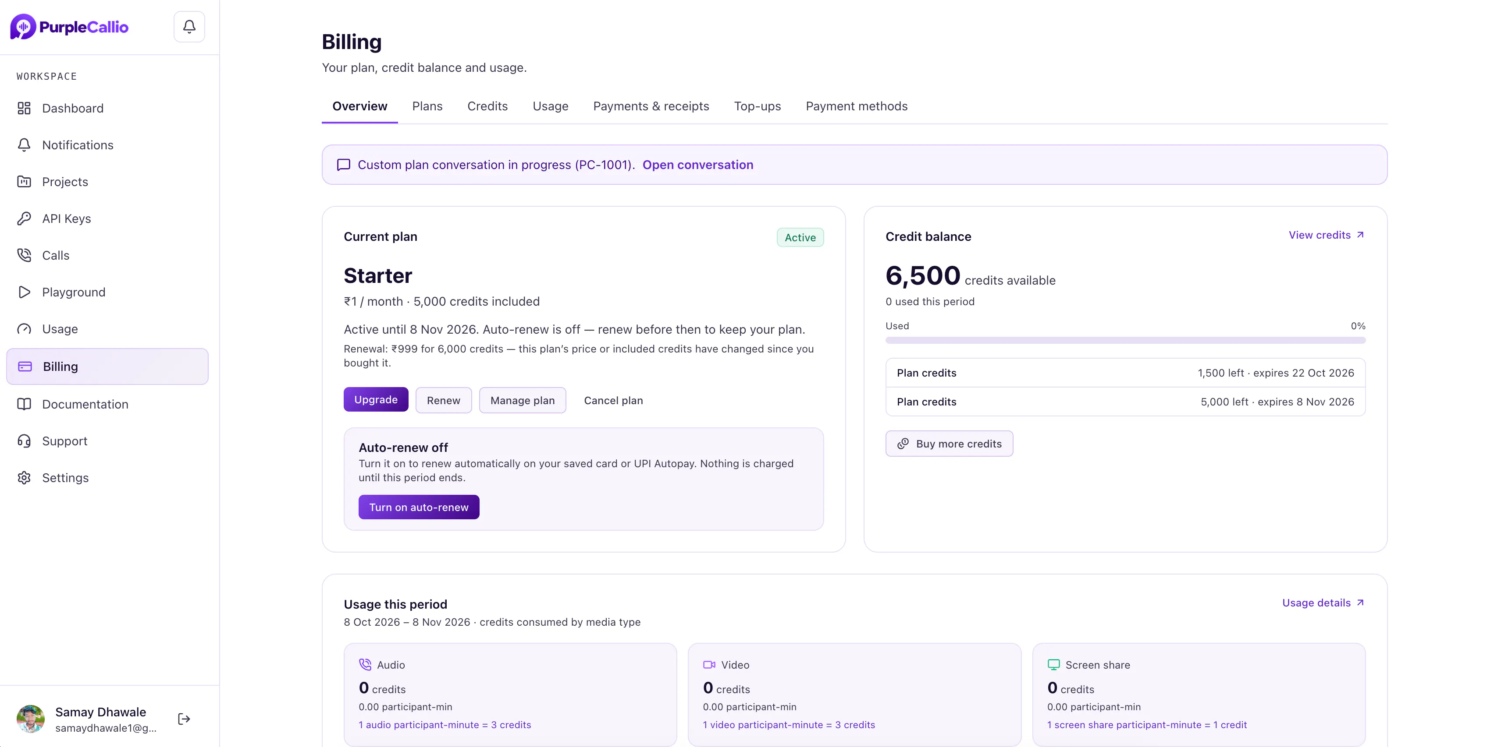Click the Playground play icon
This screenshot has height=747, width=1487.
(24, 292)
